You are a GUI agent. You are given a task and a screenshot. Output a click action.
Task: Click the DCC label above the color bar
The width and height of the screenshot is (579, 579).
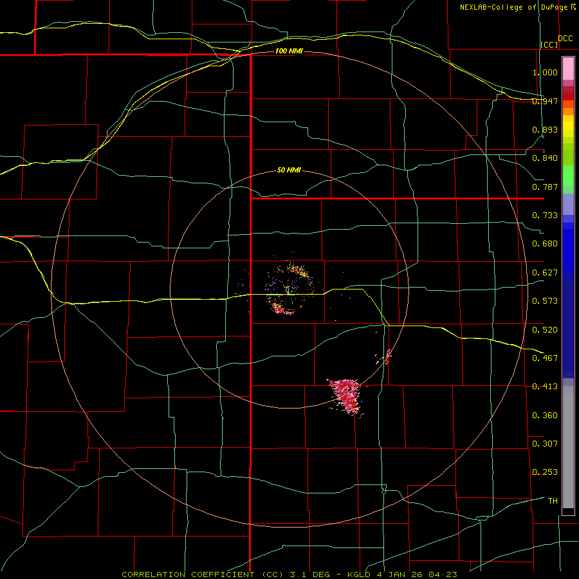[565, 39]
